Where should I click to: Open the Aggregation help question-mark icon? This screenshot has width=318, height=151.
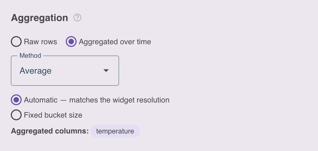point(77,18)
